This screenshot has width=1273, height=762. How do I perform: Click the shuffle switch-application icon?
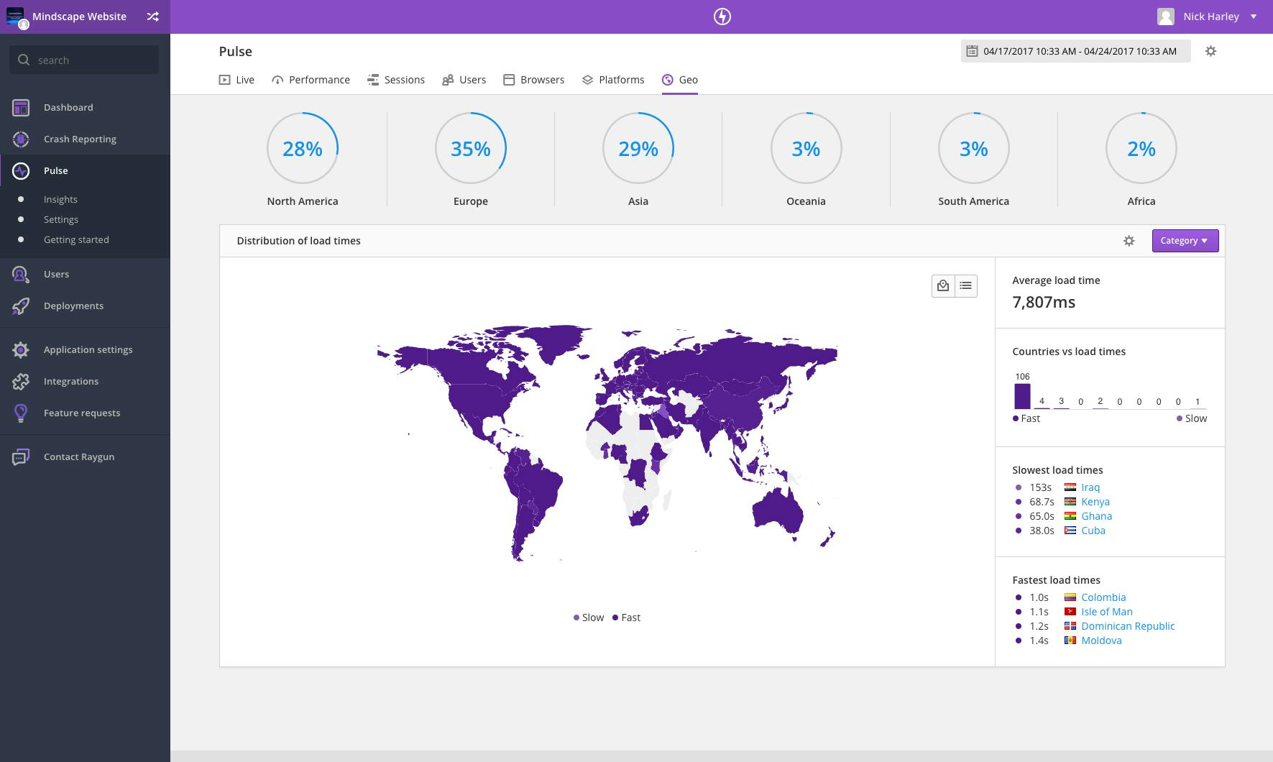(153, 17)
